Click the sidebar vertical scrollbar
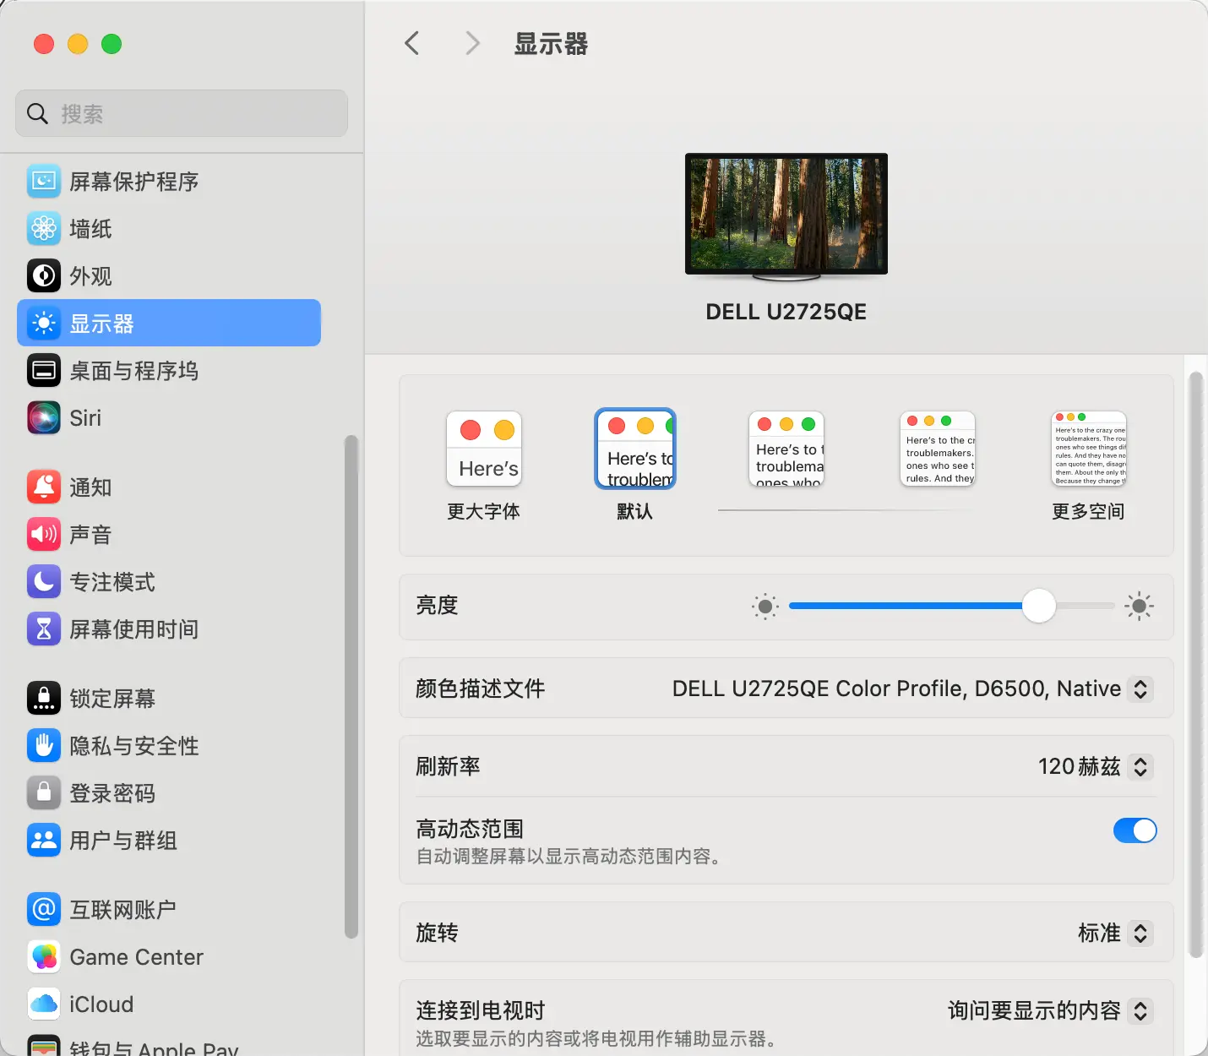 tap(351, 686)
